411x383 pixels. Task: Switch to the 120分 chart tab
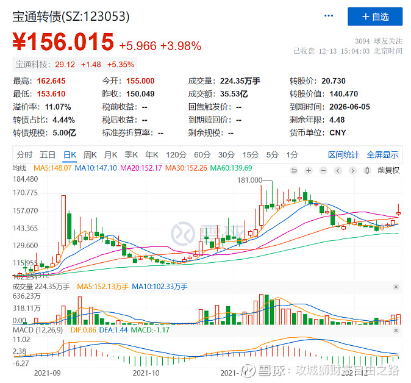[176, 155]
